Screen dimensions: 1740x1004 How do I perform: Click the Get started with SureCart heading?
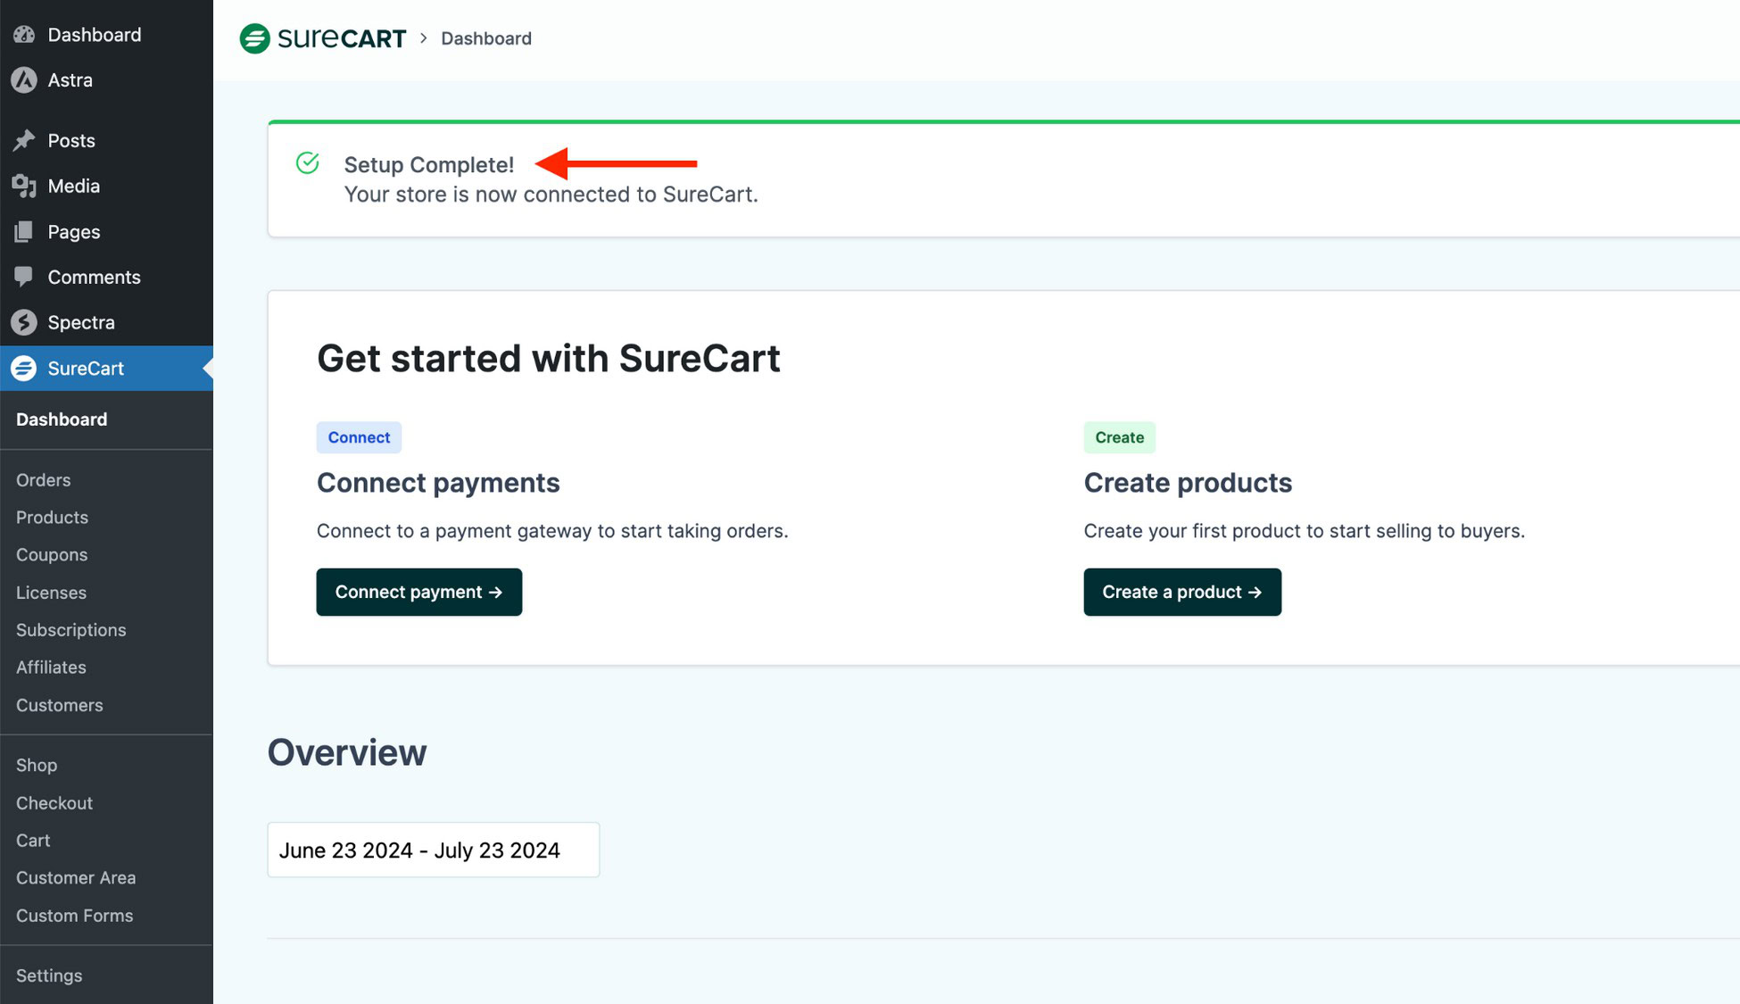coord(549,359)
